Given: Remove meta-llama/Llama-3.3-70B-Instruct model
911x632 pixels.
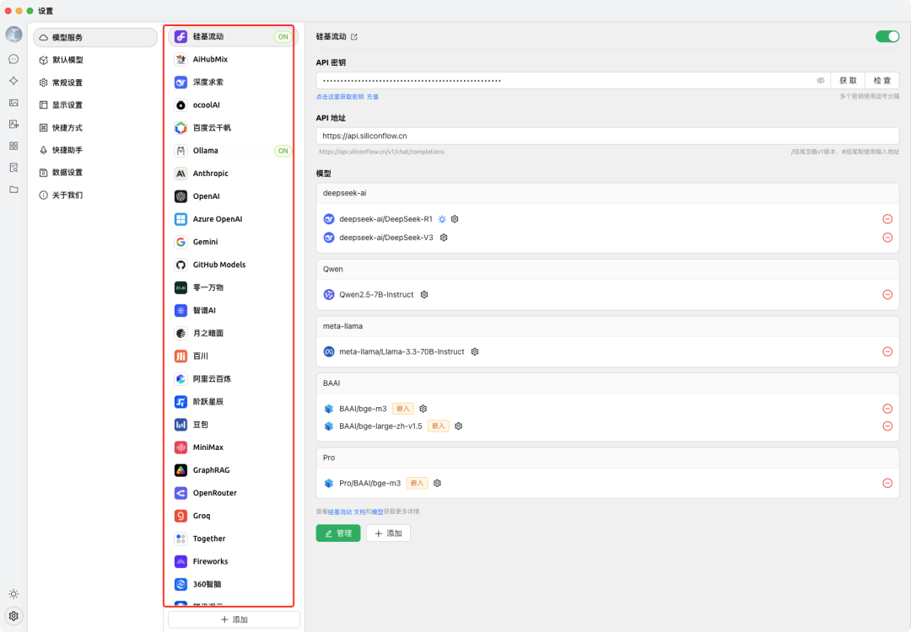Looking at the screenshot, I should (887, 351).
